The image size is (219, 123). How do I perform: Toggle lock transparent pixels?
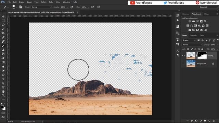click(188, 49)
